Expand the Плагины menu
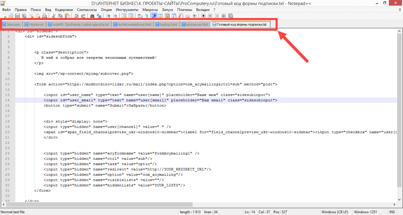 (185, 9)
